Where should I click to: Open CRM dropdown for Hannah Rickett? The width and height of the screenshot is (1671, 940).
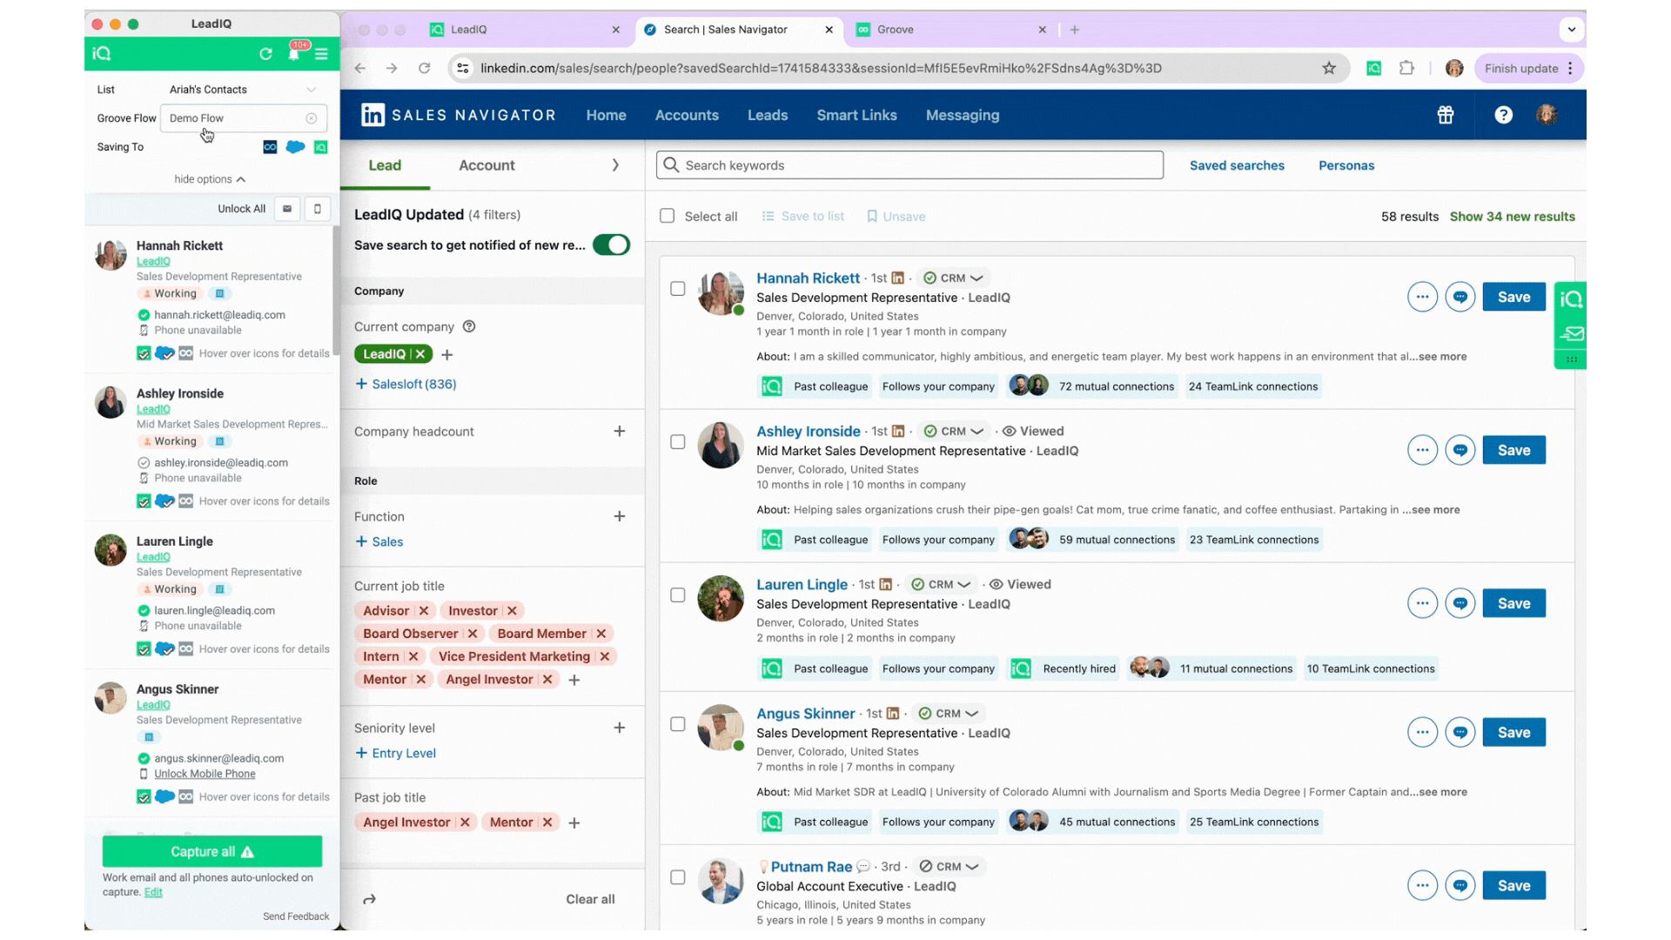954,278
